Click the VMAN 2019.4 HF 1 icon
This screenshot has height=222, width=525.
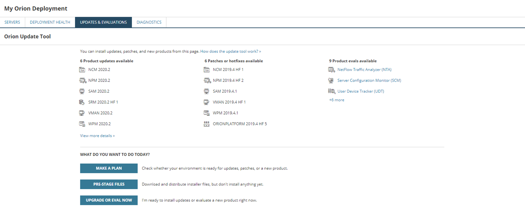click(207, 102)
